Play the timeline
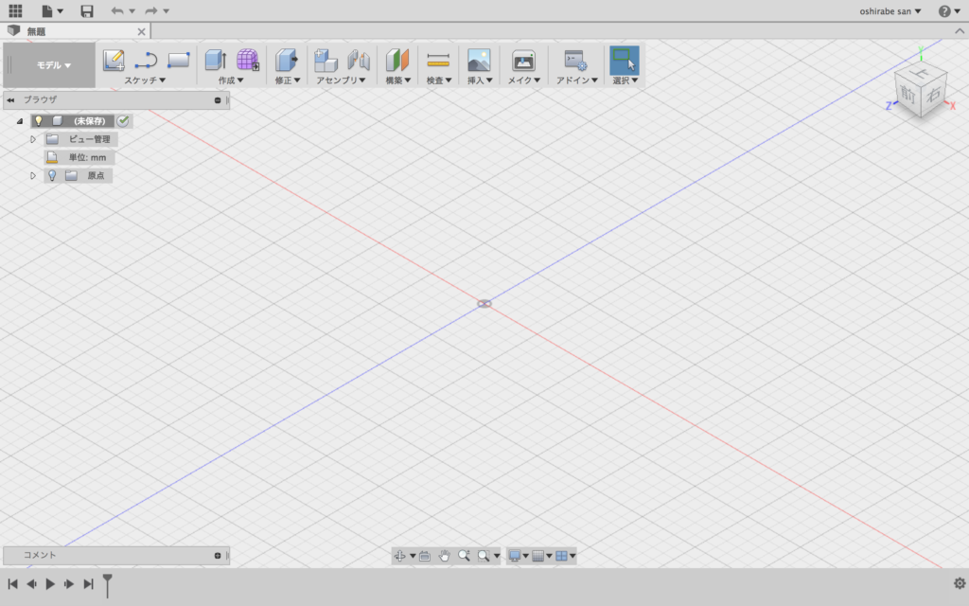 click(50, 583)
